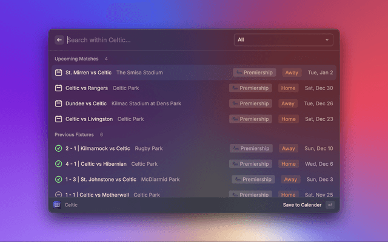Click calendar icon for St. Mirren vs Celtic
This screenshot has width=388, height=242.
pos(59,73)
